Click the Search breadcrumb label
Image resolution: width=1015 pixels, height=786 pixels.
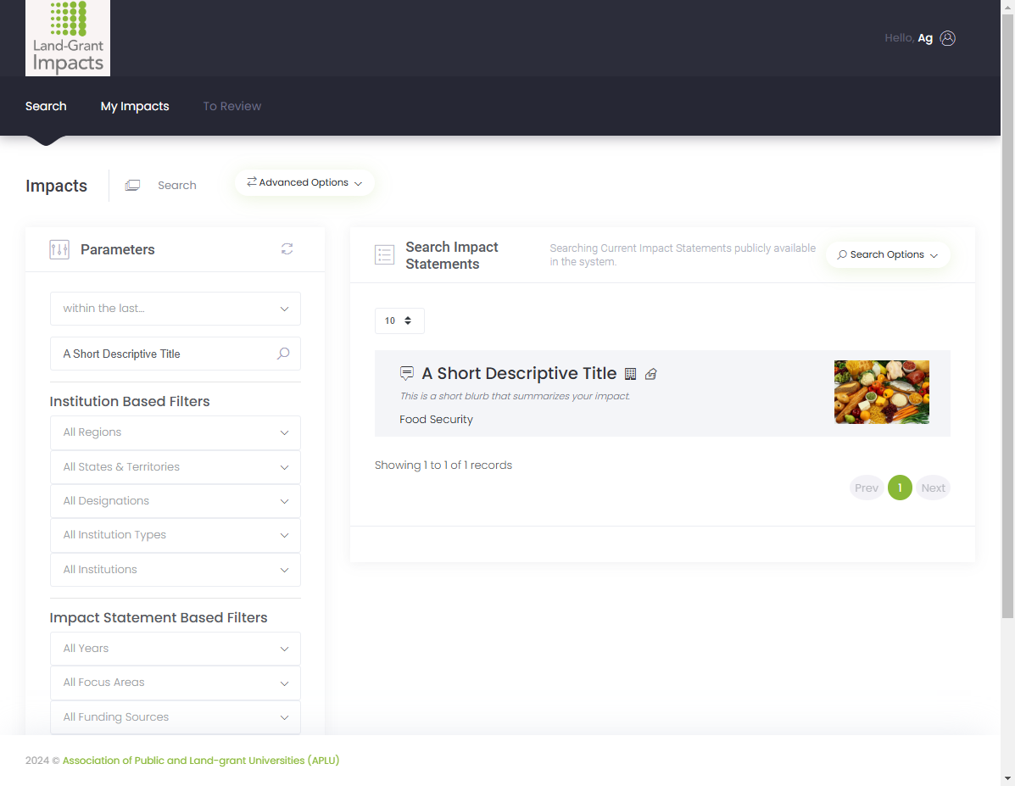coord(176,185)
